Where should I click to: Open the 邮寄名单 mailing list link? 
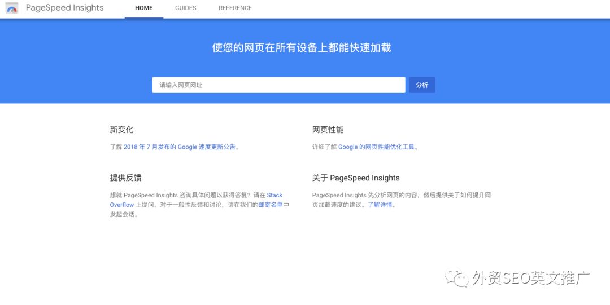(x=271, y=205)
